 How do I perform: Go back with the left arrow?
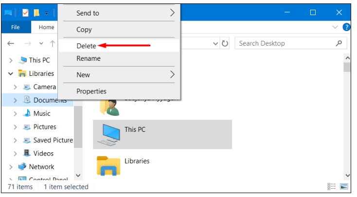pyautogui.click(x=11, y=43)
